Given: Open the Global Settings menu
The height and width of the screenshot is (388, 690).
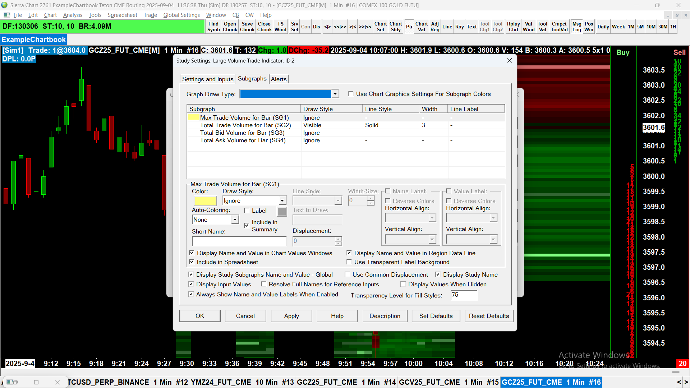Looking at the screenshot, I should [x=181, y=15].
